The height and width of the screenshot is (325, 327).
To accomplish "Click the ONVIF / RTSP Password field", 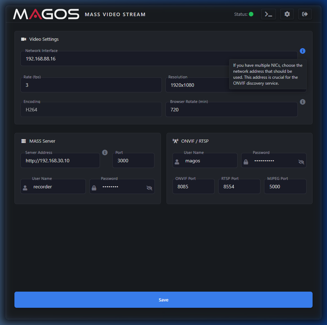I will (273, 161).
